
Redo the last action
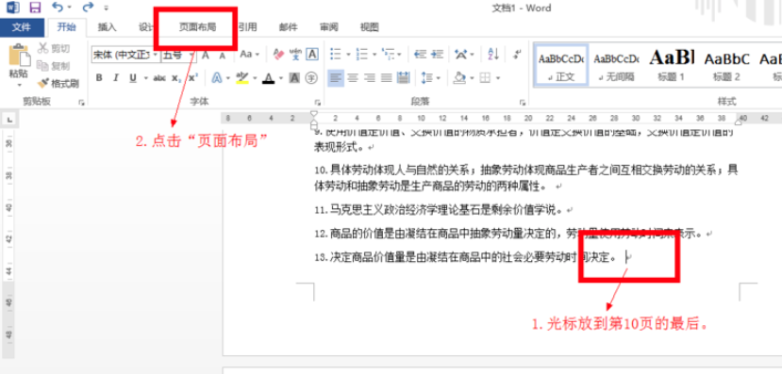coord(88,8)
